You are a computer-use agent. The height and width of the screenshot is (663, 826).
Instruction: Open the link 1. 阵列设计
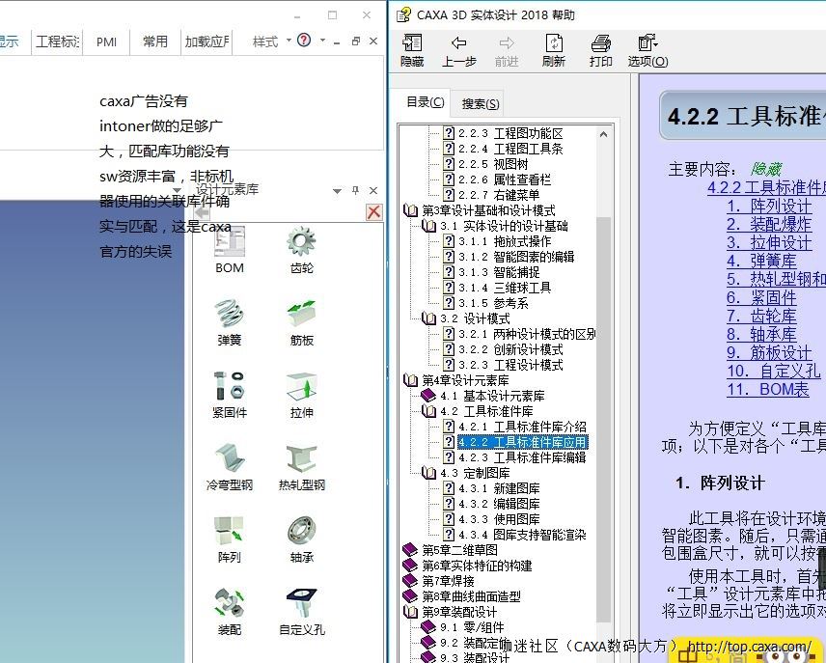coord(770,206)
